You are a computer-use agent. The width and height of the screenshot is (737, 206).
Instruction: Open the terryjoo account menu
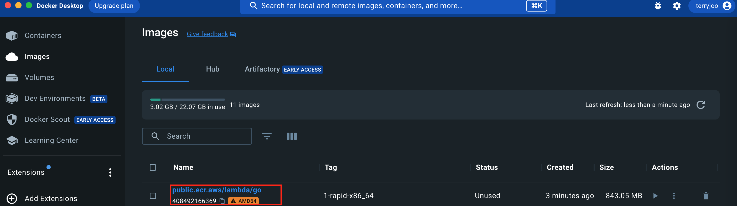(x=712, y=6)
